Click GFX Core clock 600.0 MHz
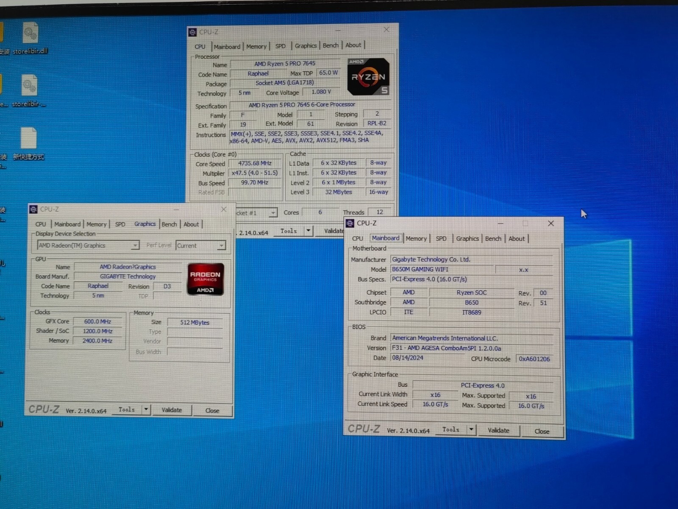 tap(97, 322)
